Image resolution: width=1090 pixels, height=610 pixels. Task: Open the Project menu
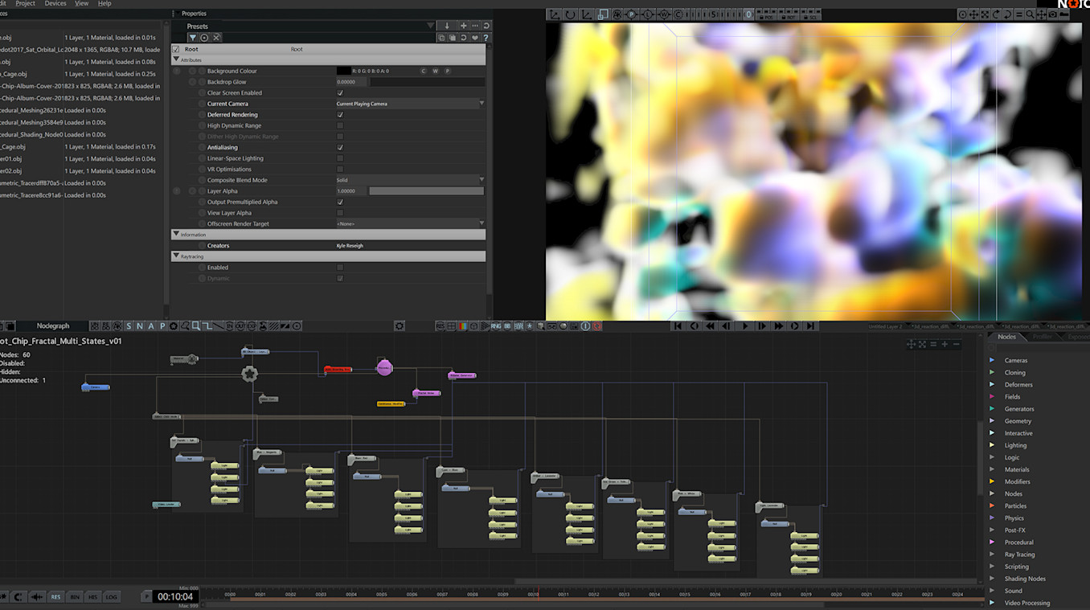(x=26, y=3)
